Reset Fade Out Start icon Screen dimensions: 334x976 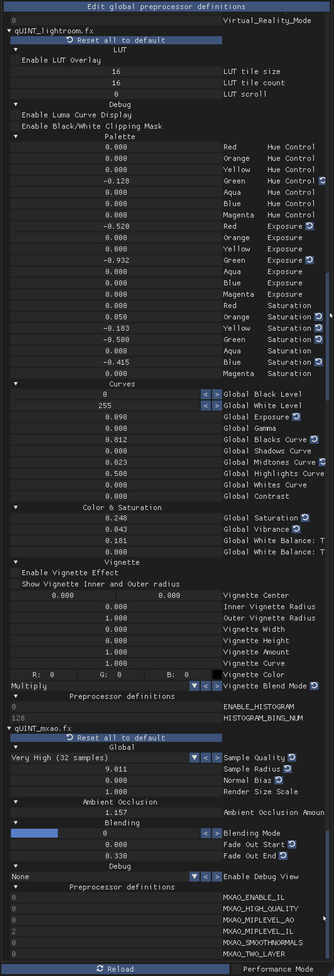[x=292, y=844]
